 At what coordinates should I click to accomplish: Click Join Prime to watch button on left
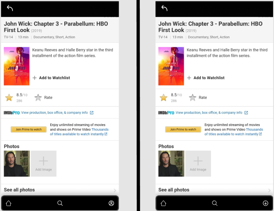[x=29, y=130]
